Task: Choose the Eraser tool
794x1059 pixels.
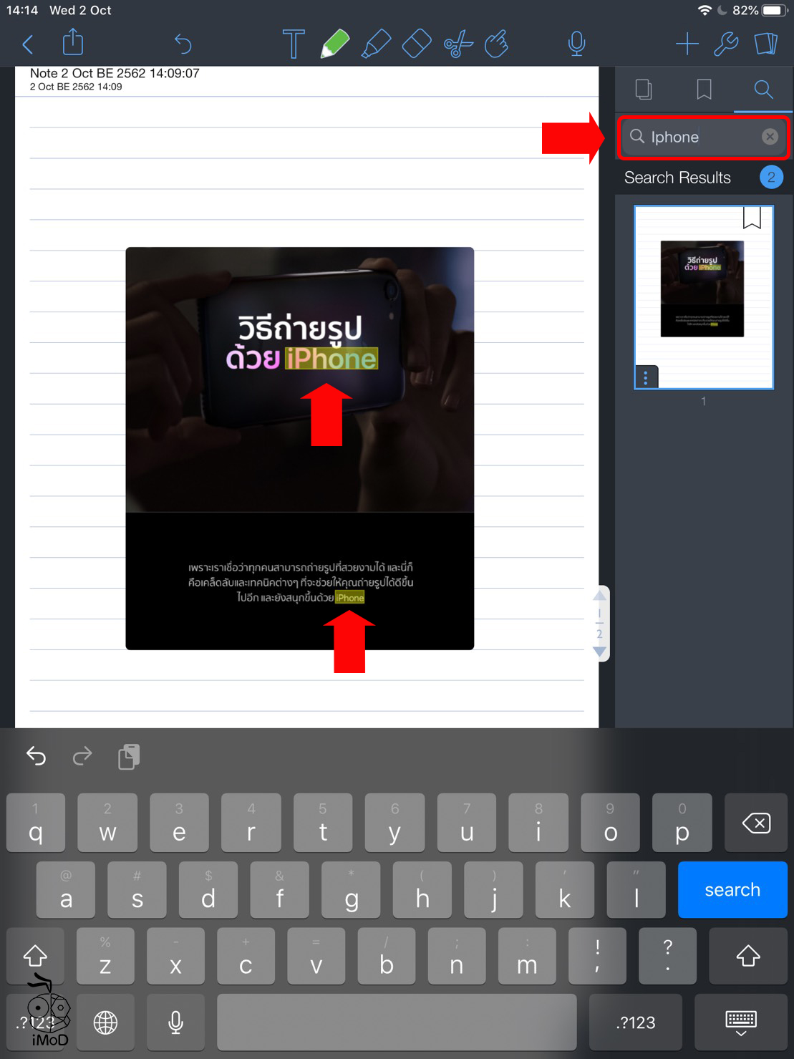Action: pos(417,44)
